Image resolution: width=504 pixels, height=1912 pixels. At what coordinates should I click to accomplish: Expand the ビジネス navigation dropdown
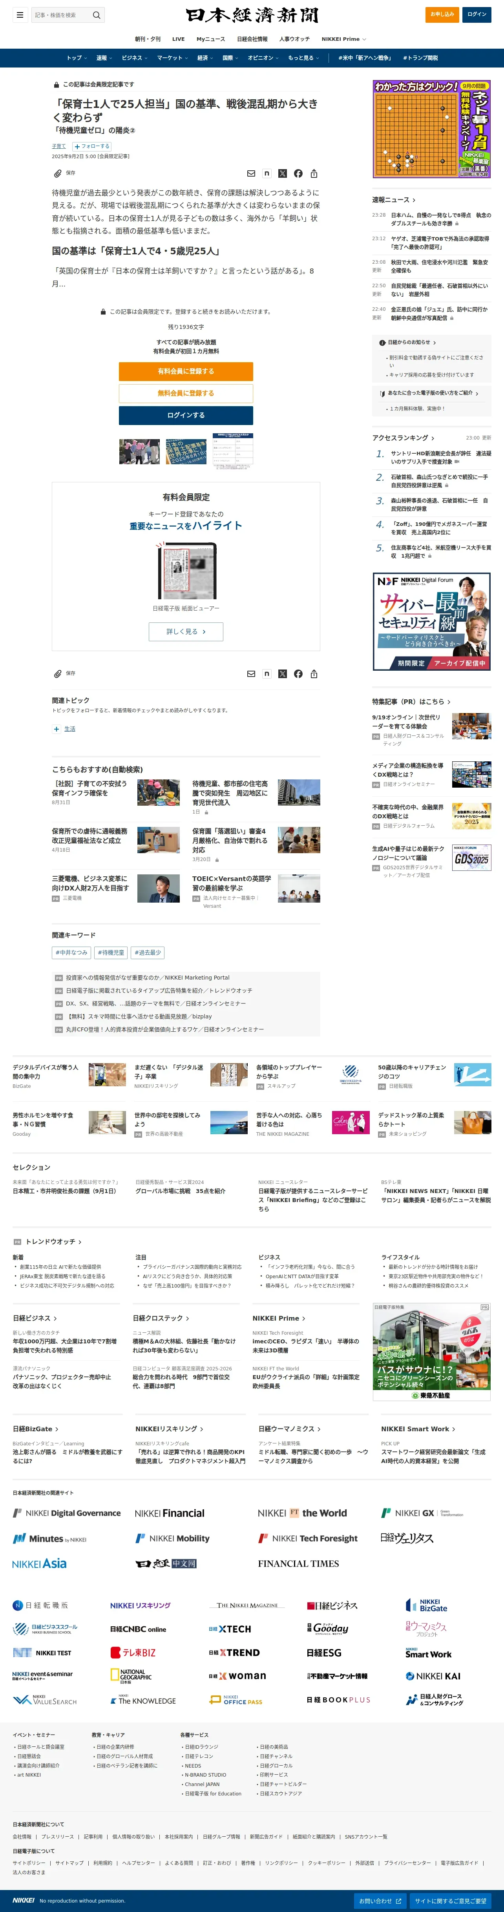coord(134,58)
